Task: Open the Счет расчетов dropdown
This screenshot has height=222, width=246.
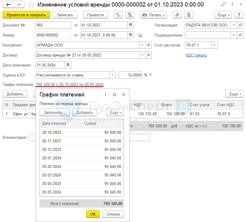Action: [214, 45]
